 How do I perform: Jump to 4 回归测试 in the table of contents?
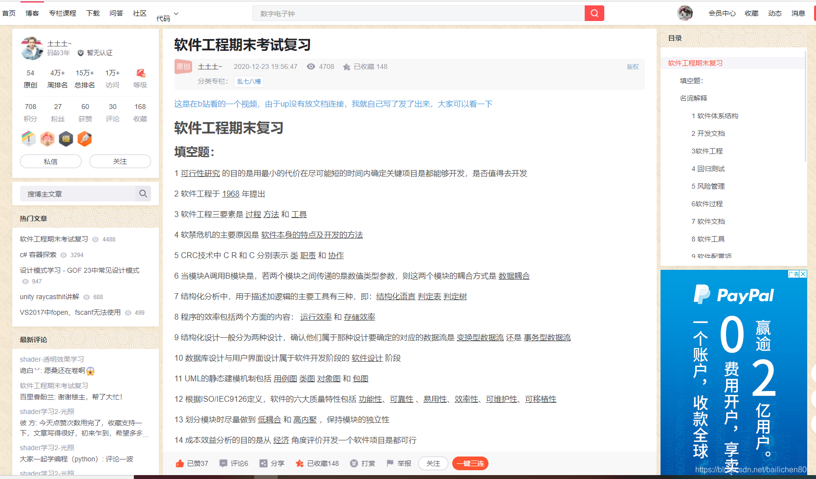click(x=709, y=168)
